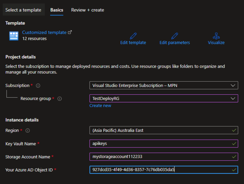Image resolution: width=244 pixels, height=184 pixels.
Task: Click the Edit parameters pencil icon
Action: 175,36
